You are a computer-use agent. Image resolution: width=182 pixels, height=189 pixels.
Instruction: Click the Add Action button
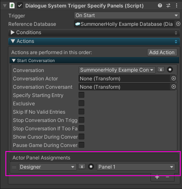[162, 52]
